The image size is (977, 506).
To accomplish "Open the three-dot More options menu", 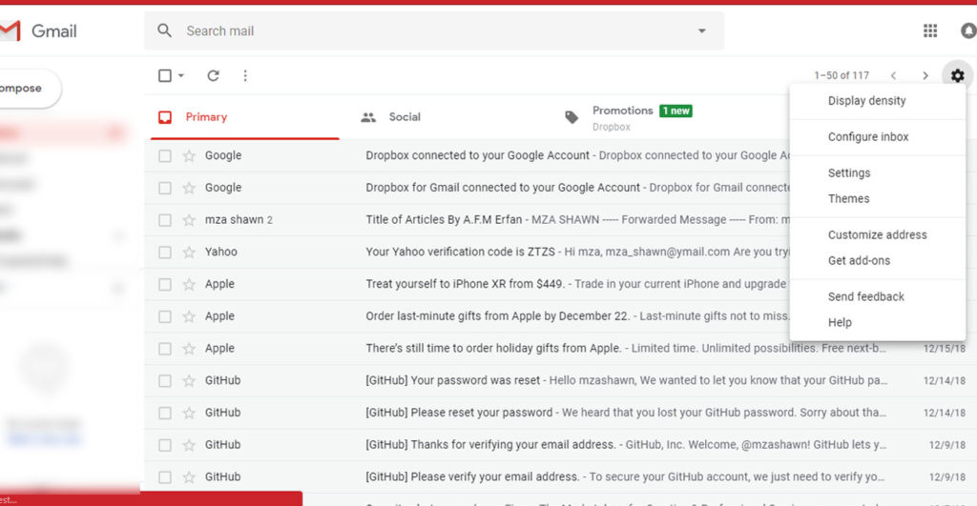I will [x=245, y=75].
